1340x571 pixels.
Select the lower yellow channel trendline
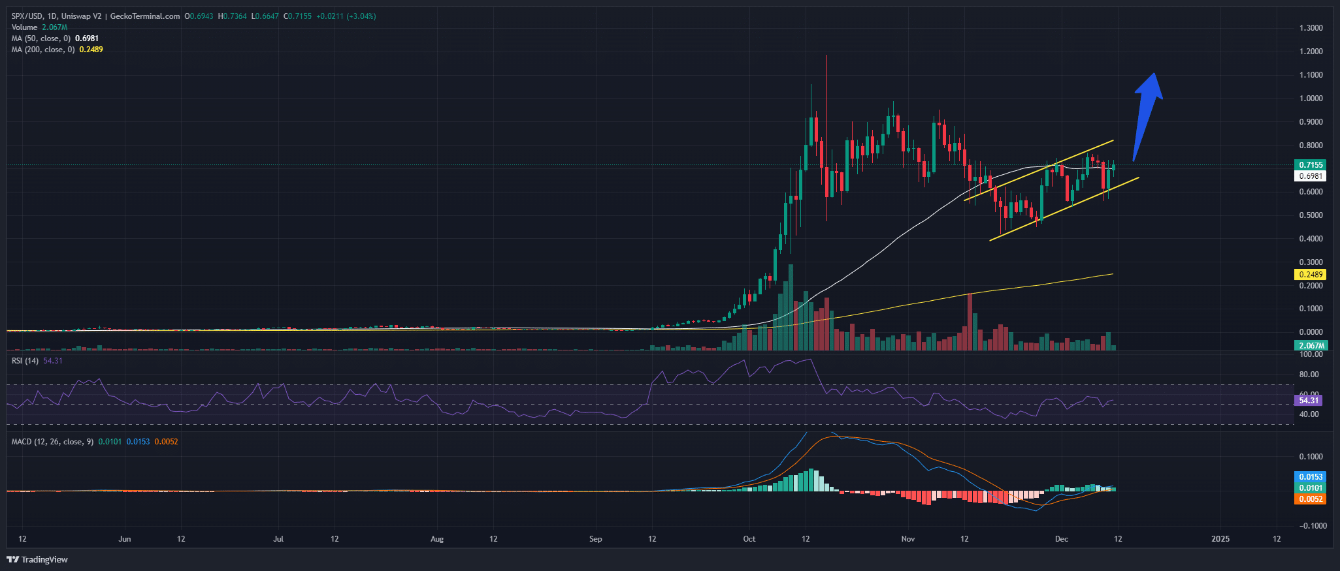[x=1064, y=209]
